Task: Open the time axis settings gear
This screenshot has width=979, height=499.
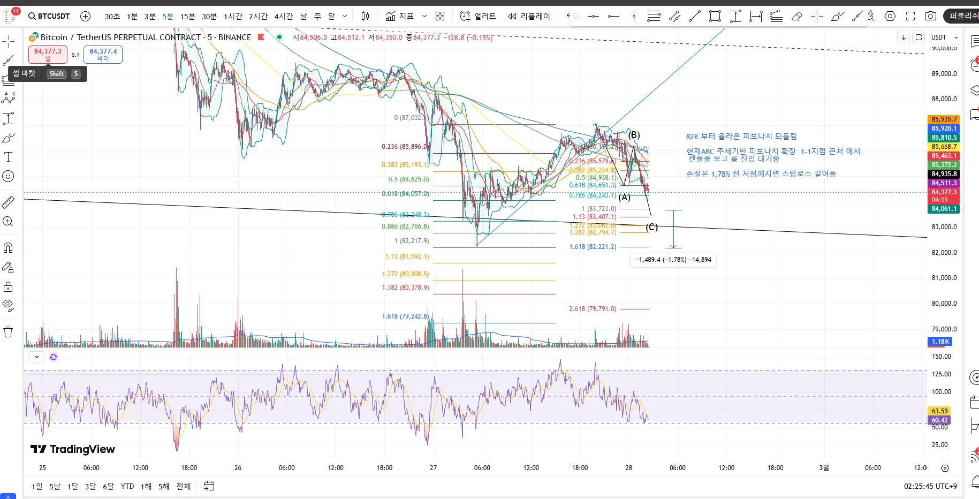Action: click(x=945, y=468)
